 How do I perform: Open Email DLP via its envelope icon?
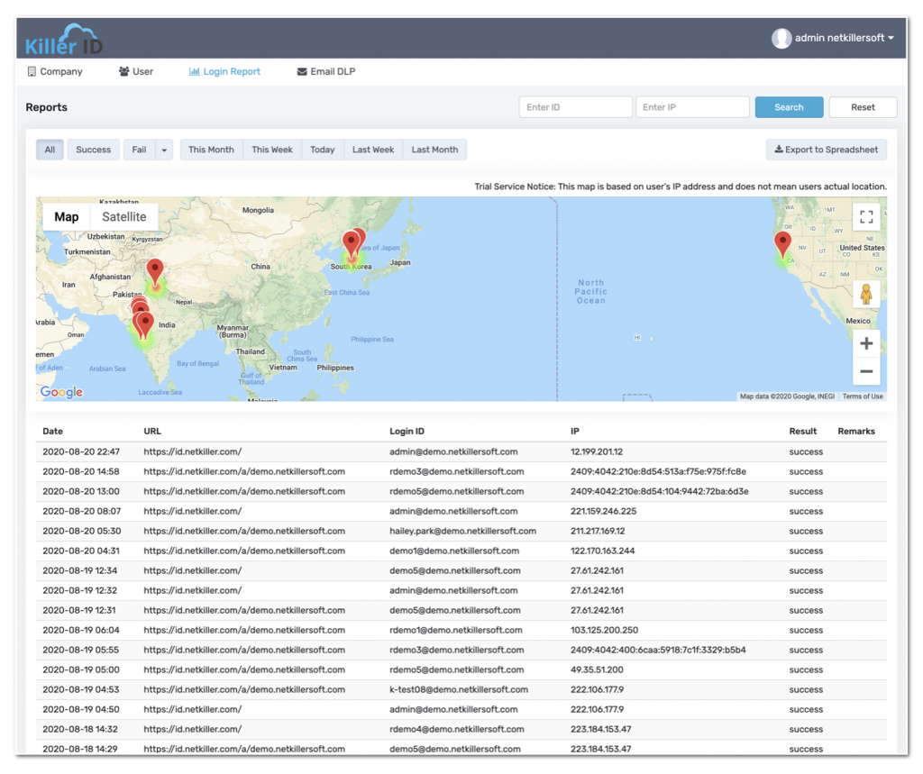[x=302, y=71]
